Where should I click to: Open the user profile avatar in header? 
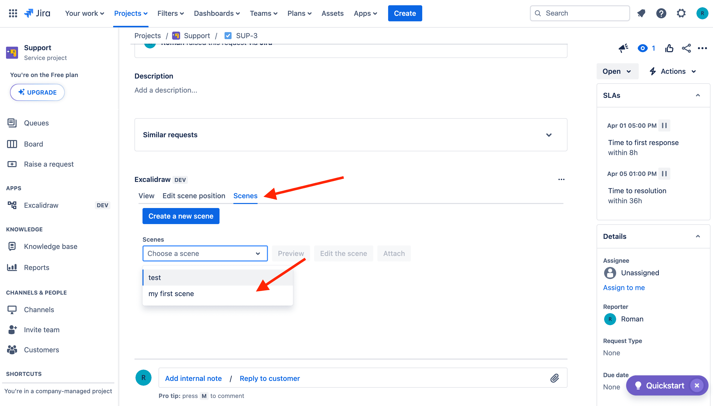tap(702, 13)
